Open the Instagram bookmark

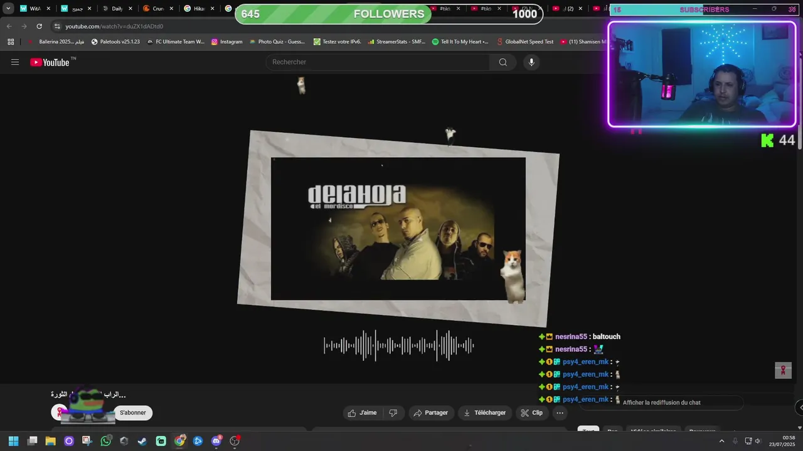click(x=226, y=42)
